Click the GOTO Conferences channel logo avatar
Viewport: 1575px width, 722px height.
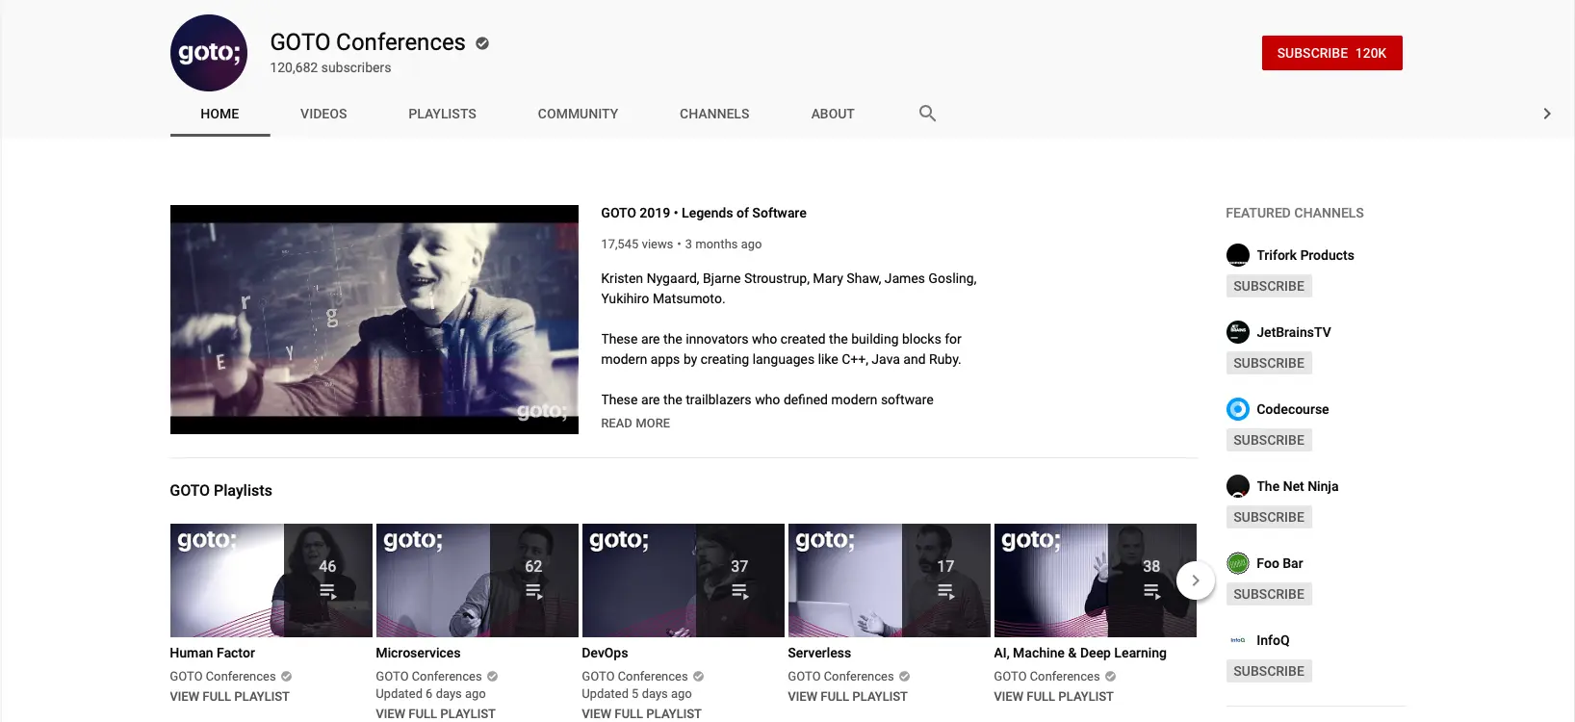[209, 53]
